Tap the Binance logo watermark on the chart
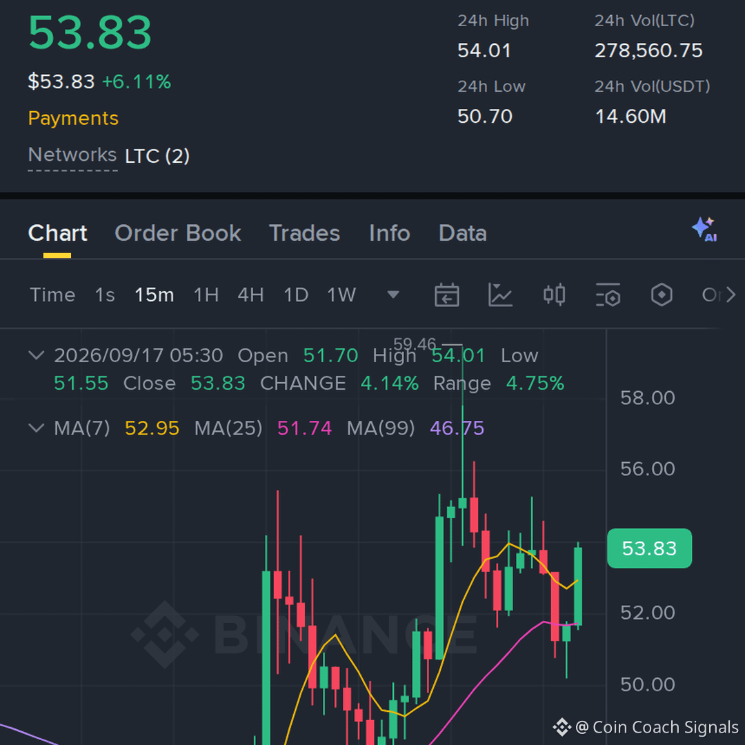The width and height of the screenshot is (745, 745). point(165,635)
